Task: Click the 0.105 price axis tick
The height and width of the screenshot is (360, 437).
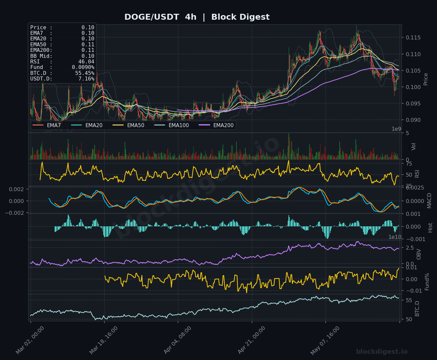Action: [413, 71]
